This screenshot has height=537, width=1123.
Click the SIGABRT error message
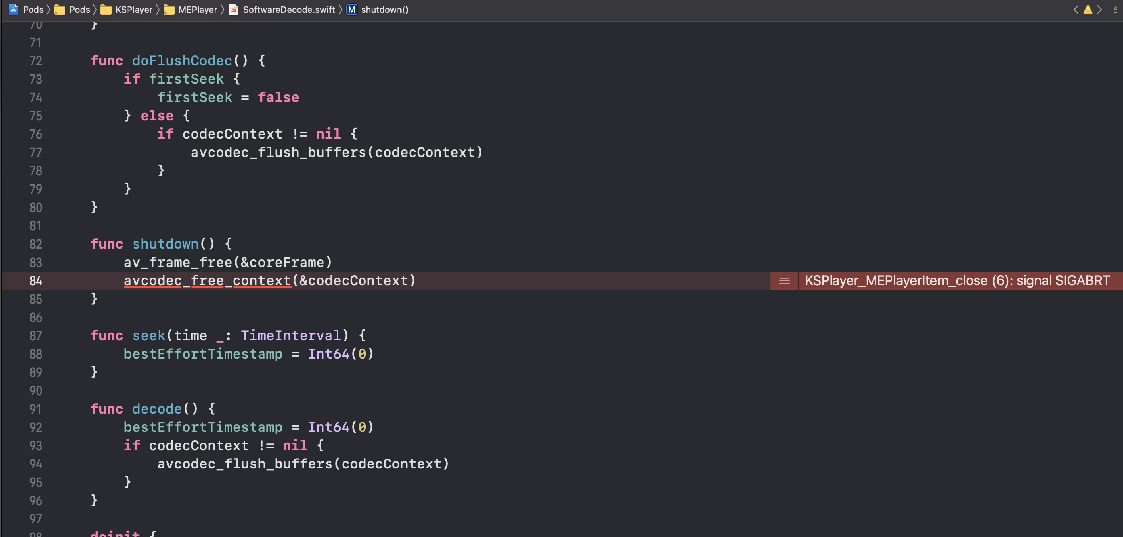click(x=957, y=281)
